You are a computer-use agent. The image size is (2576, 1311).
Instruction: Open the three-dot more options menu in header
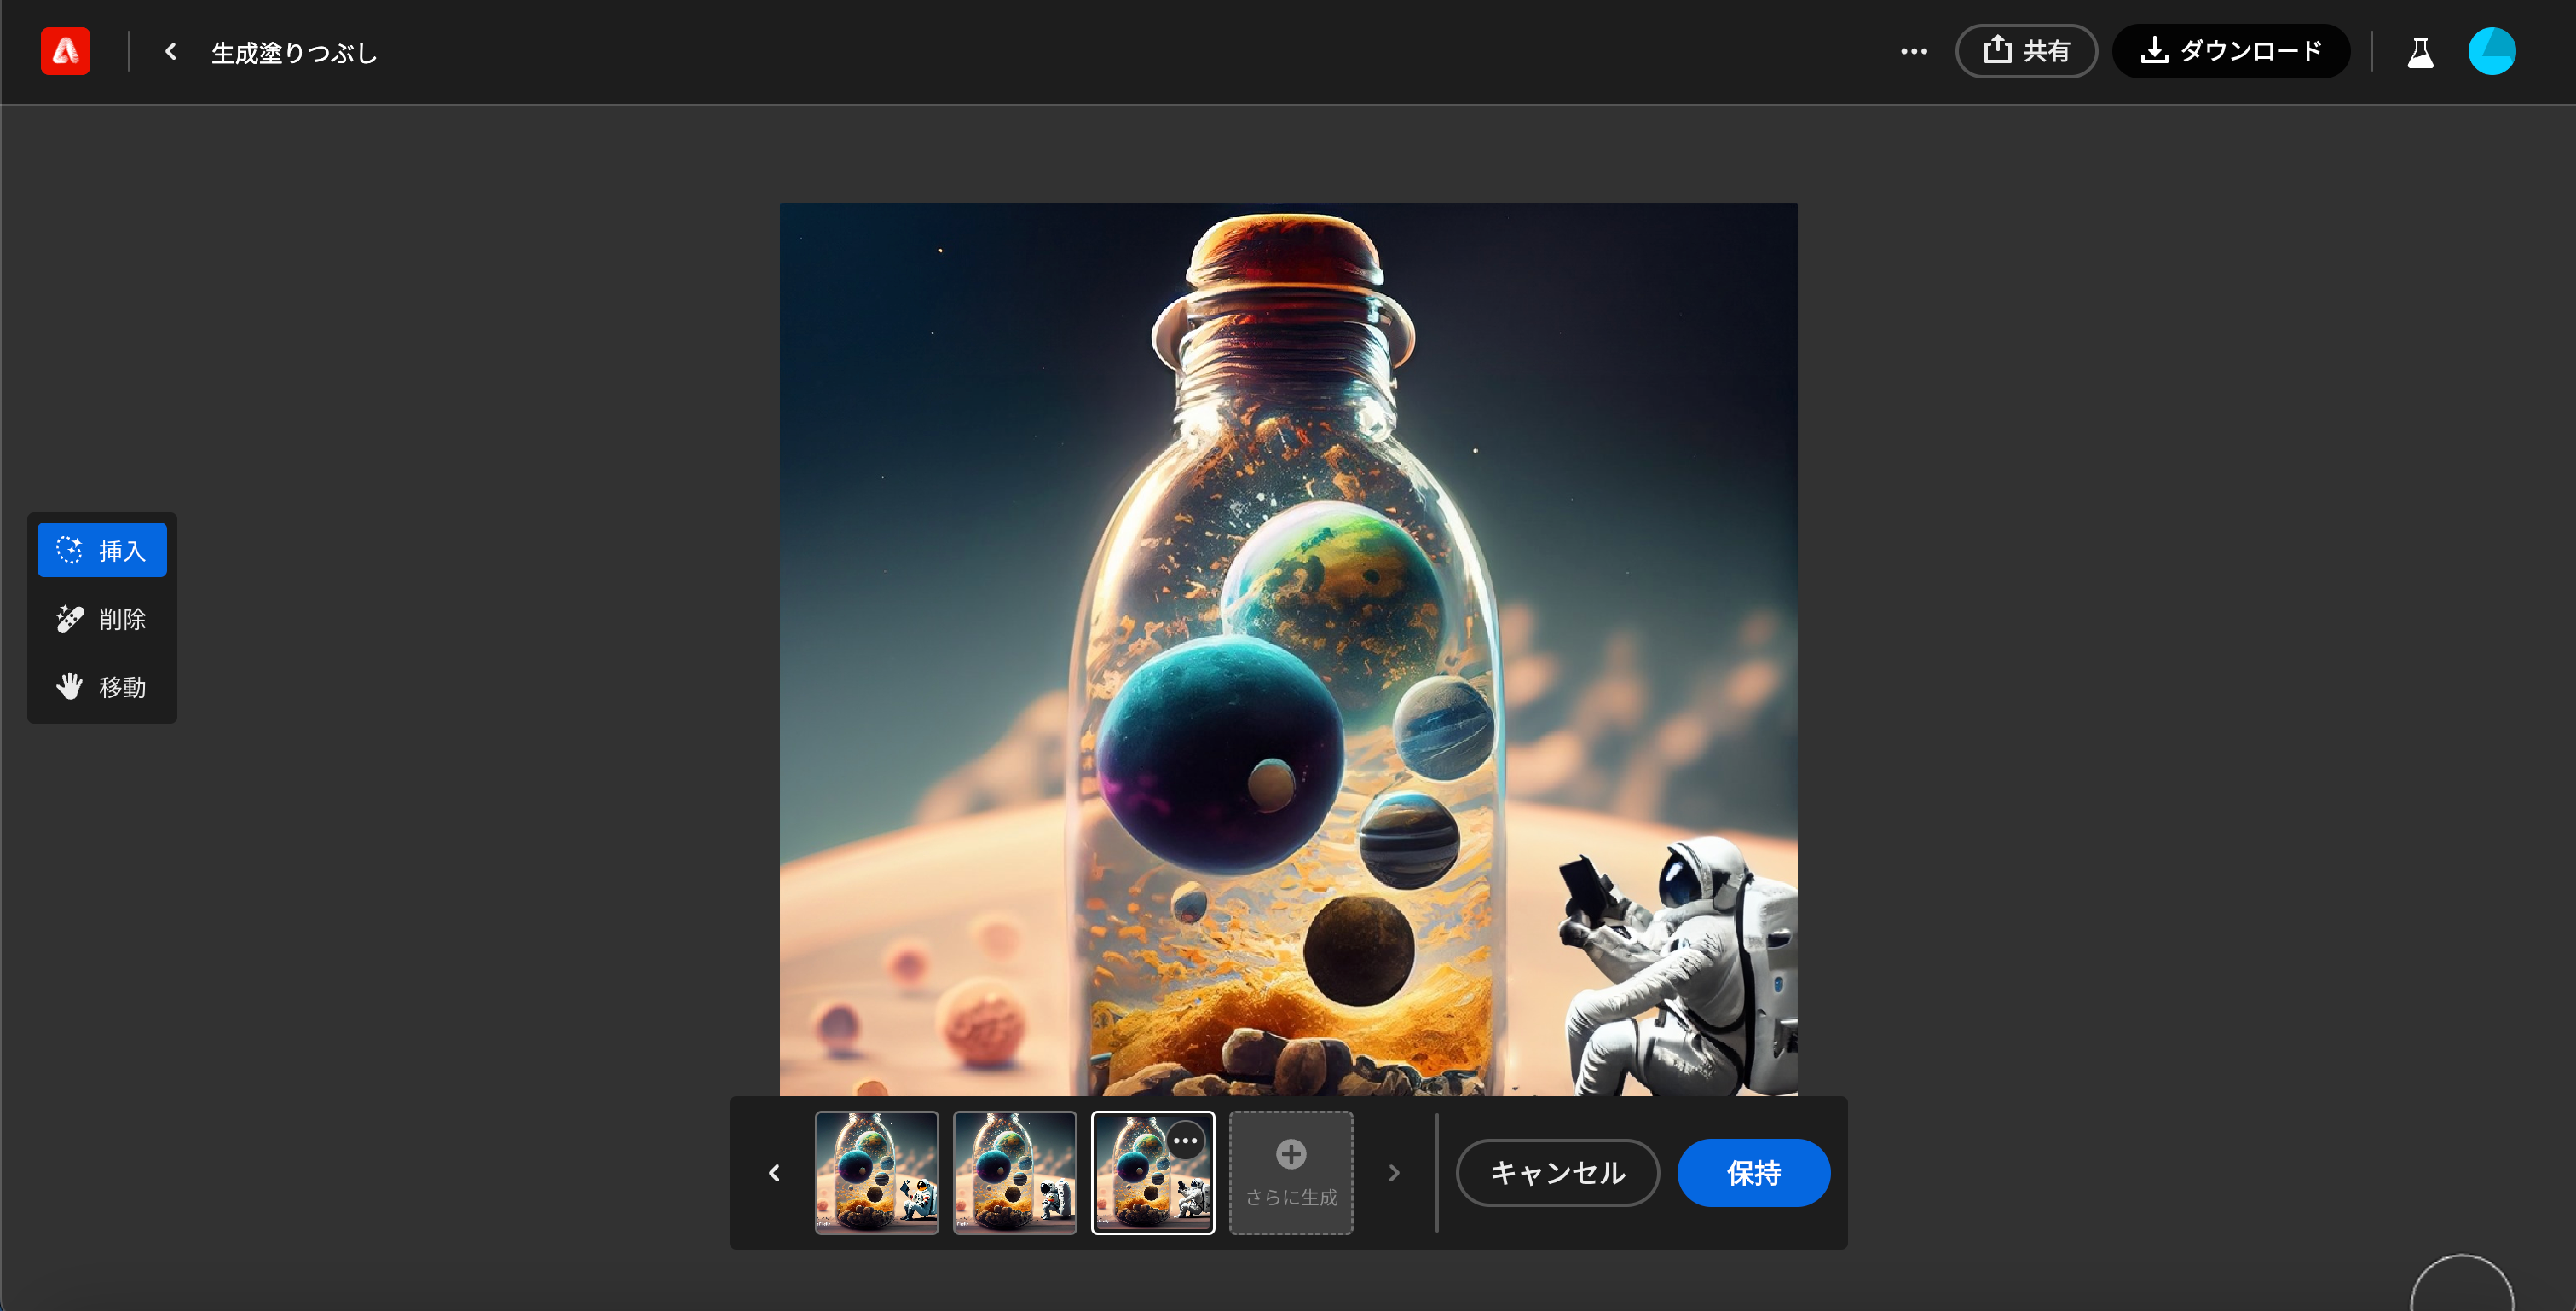1913,51
